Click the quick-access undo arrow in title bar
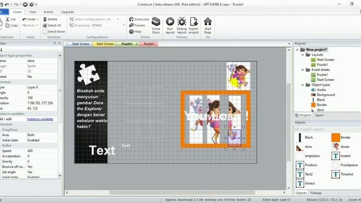The height and width of the screenshot is (203, 361). [x=7, y=5]
